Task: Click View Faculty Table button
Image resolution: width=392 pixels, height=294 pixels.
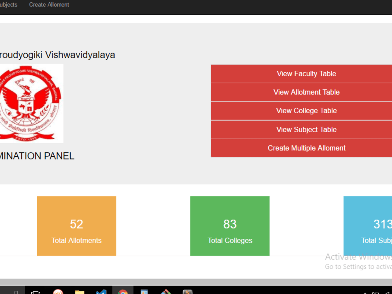Action: coord(301,74)
